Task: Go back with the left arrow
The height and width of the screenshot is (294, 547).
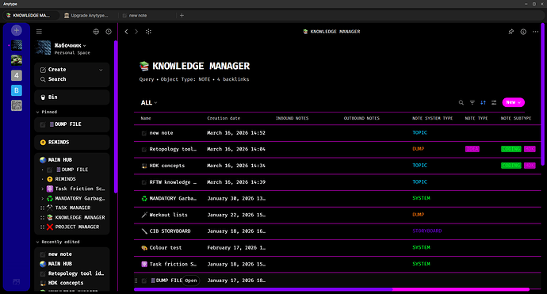Action: (x=126, y=32)
